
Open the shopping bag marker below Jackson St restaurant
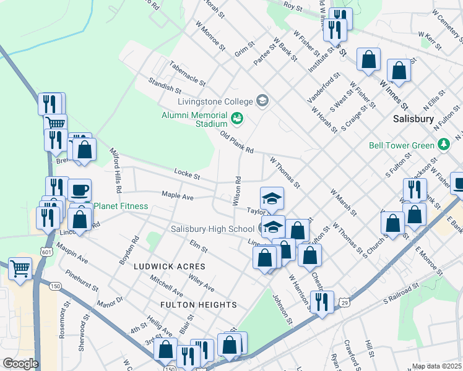pos(414,215)
